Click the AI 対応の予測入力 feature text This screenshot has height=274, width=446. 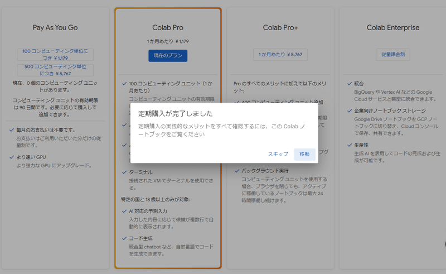pyautogui.click(x=148, y=211)
